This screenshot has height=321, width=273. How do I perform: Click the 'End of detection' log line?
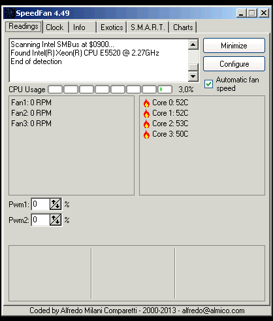tap(36, 61)
